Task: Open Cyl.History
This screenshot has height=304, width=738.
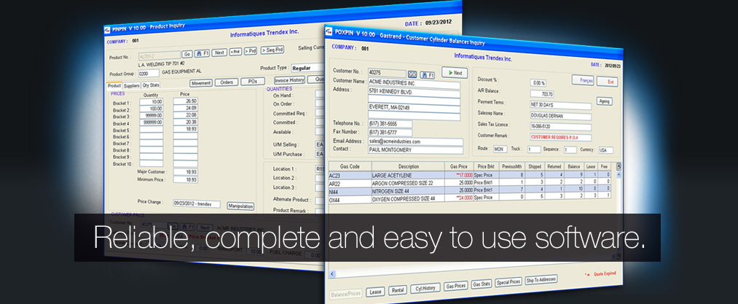Action: [425, 287]
